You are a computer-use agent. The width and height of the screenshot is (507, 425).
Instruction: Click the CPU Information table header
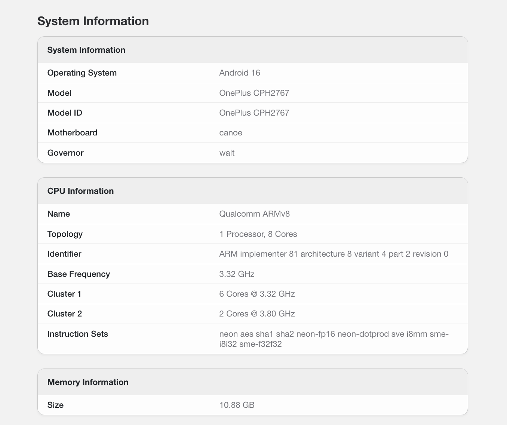pyautogui.click(x=80, y=191)
